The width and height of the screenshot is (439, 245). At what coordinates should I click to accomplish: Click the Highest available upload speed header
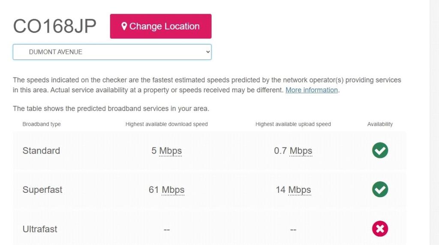[293, 124]
